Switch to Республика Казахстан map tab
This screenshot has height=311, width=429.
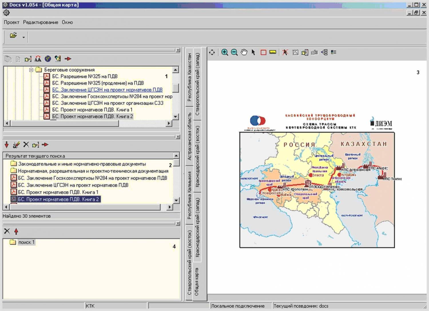click(x=189, y=77)
